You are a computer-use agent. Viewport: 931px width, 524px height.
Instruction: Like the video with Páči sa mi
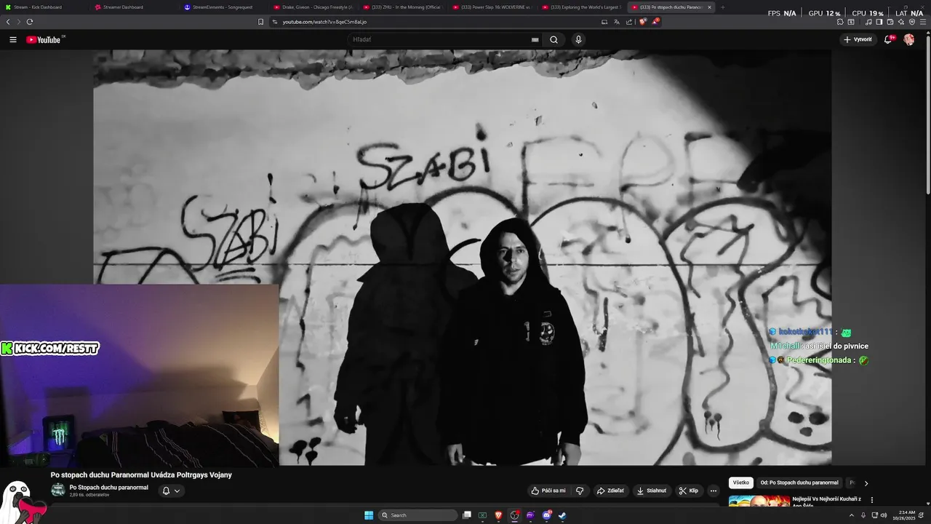coord(548,491)
